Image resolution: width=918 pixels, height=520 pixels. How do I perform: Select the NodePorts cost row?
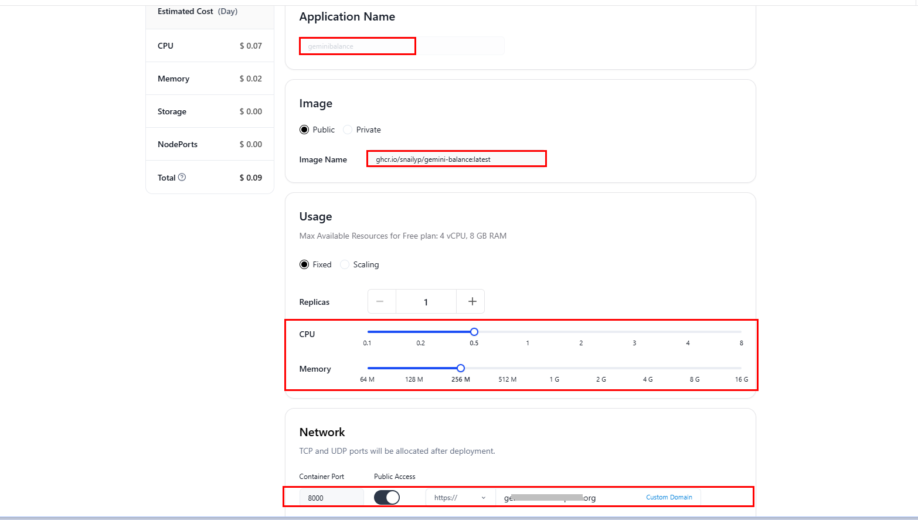click(x=209, y=144)
